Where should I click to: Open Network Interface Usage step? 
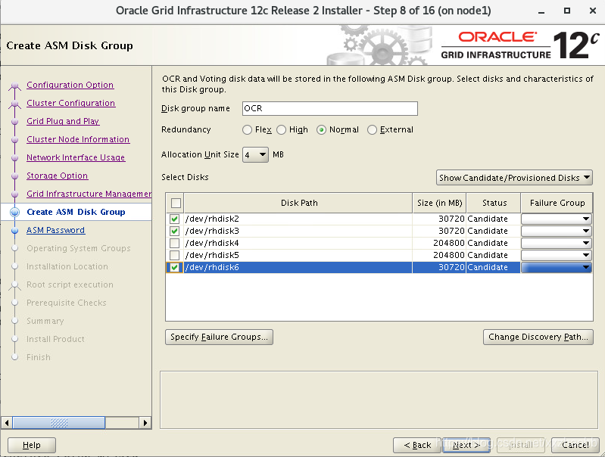tap(76, 157)
